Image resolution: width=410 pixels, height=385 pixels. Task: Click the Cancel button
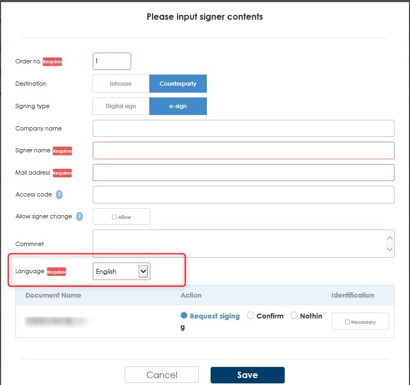click(x=162, y=375)
